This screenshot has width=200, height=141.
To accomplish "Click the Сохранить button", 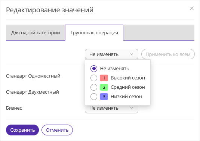I will 22,130.
